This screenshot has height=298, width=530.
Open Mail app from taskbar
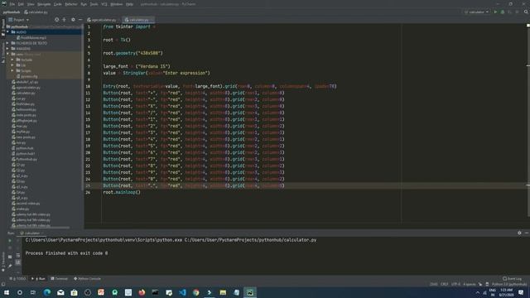[x=60, y=292]
